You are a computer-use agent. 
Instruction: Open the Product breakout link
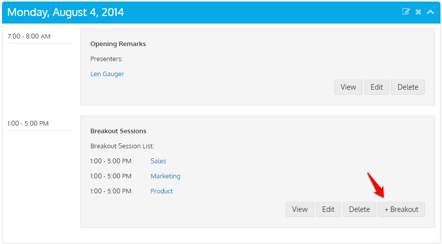(x=161, y=191)
